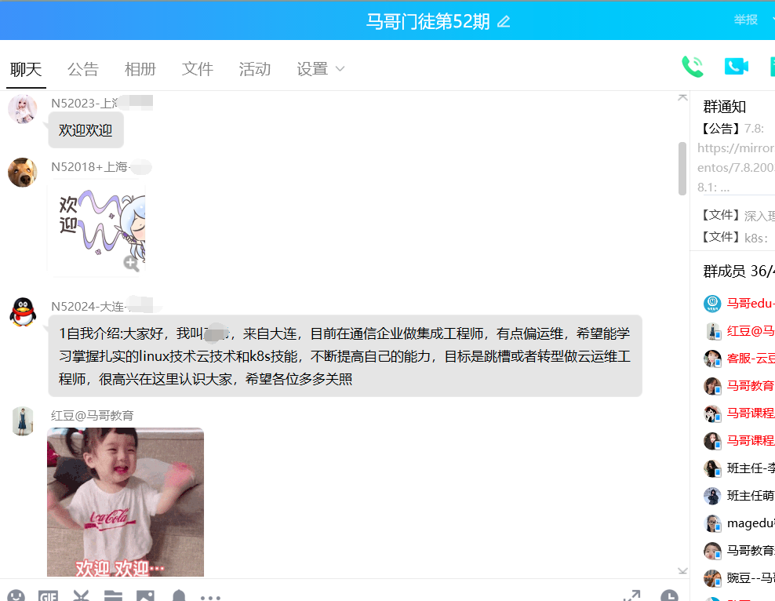Viewport: 775px width, 601px height.
Task: Click the three-dots more tools icon
Action: [x=210, y=596]
